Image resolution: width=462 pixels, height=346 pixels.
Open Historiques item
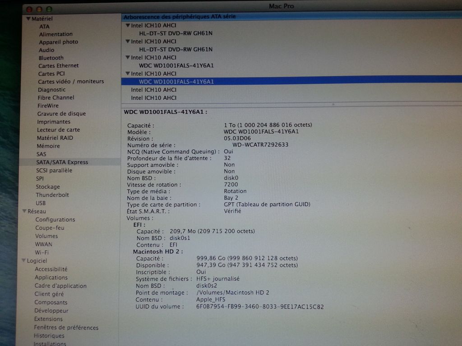[49, 336]
